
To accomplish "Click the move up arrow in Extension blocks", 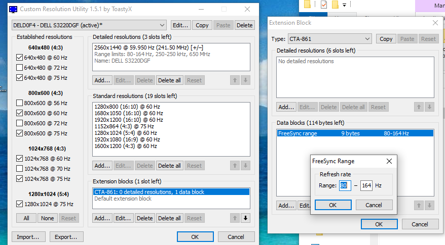I will pyautogui.click(x=236, y=218).
